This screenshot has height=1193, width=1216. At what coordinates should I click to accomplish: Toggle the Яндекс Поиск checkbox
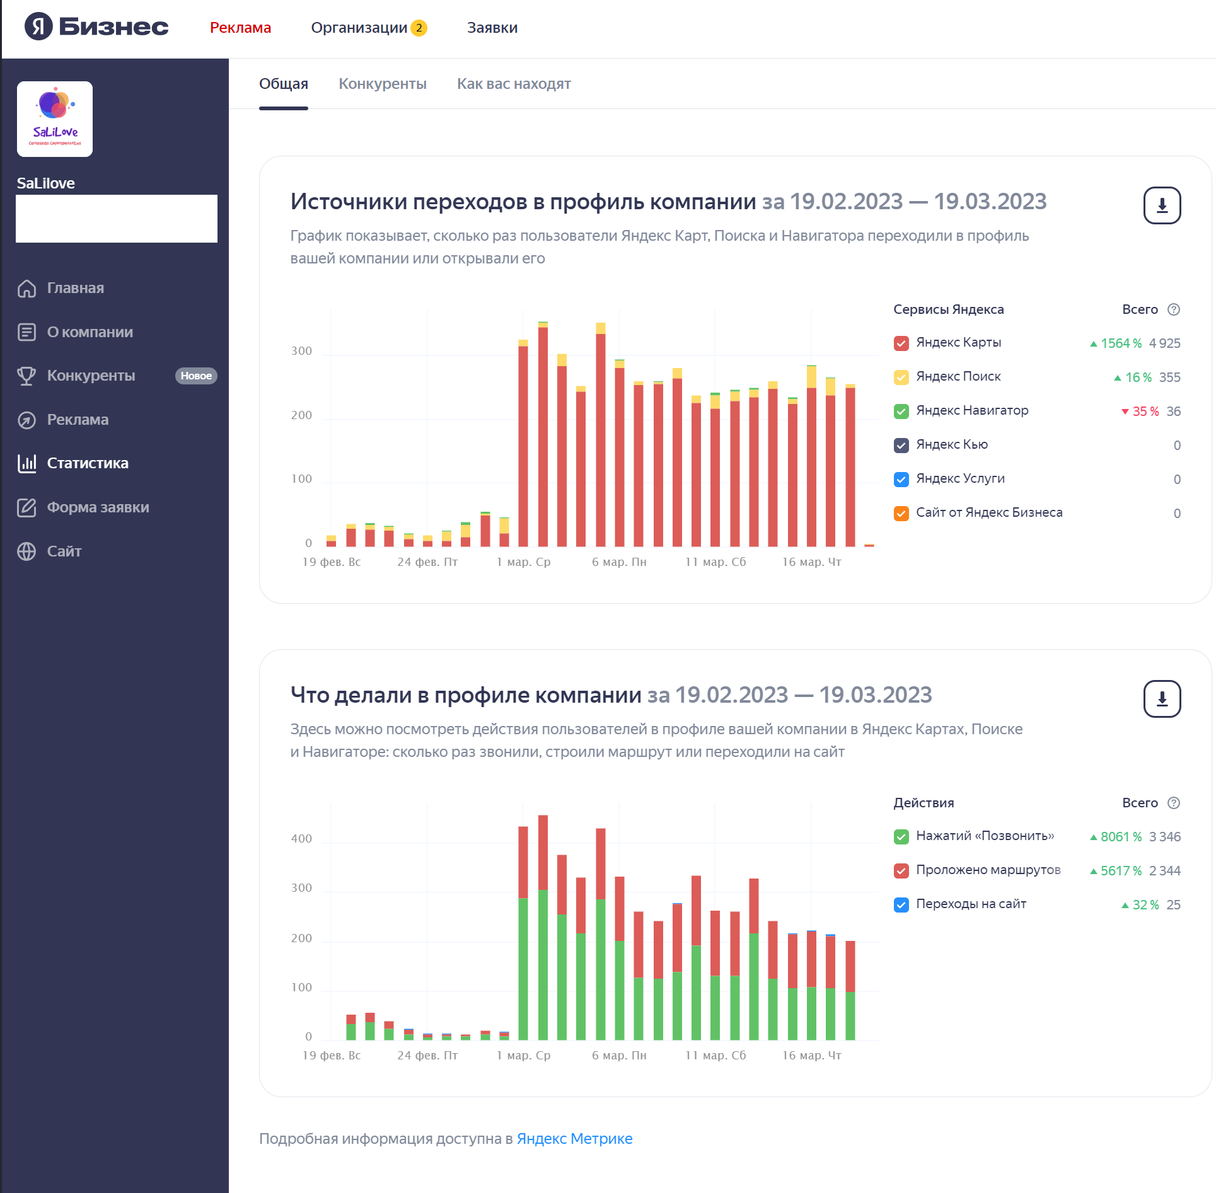pos(901,377)
